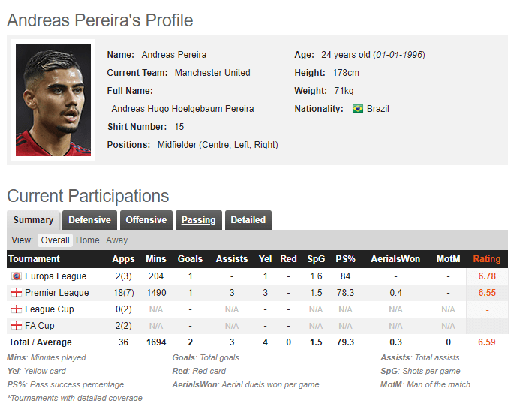Click Andreas Pereira's profile photo

[x=53, y=99]
